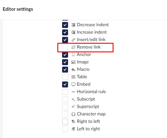The height and width of the screenshot is (138, 167).
Task: Click the Insert/edit link chain icon
Action: [73, 40]
